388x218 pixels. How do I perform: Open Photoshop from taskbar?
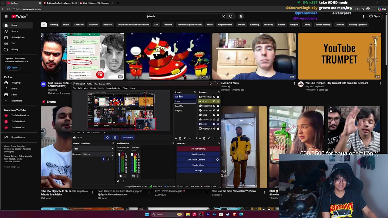click(214, 214)
